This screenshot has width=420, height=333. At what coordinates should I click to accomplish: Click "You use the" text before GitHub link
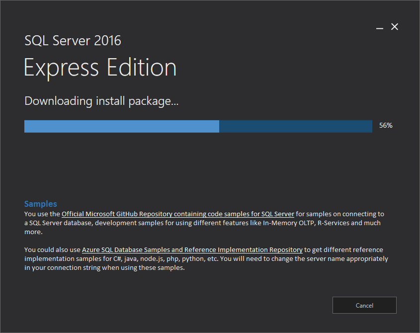click(x=42, y=214)
